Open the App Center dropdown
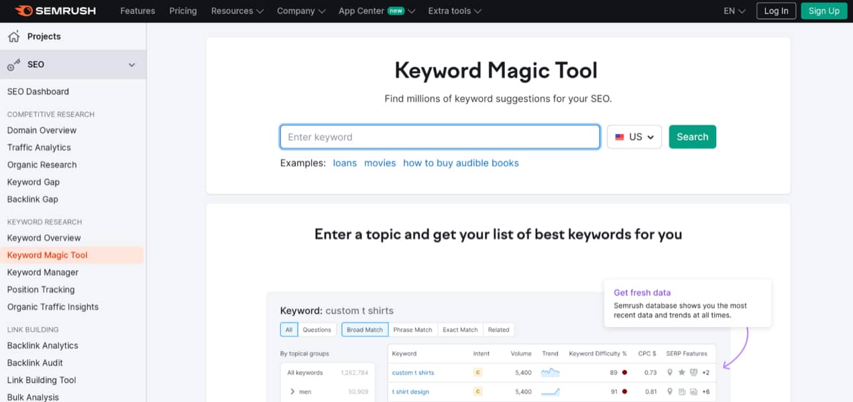 [x=377, y=11]
